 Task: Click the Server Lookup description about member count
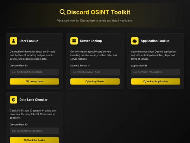pos(94,55)
